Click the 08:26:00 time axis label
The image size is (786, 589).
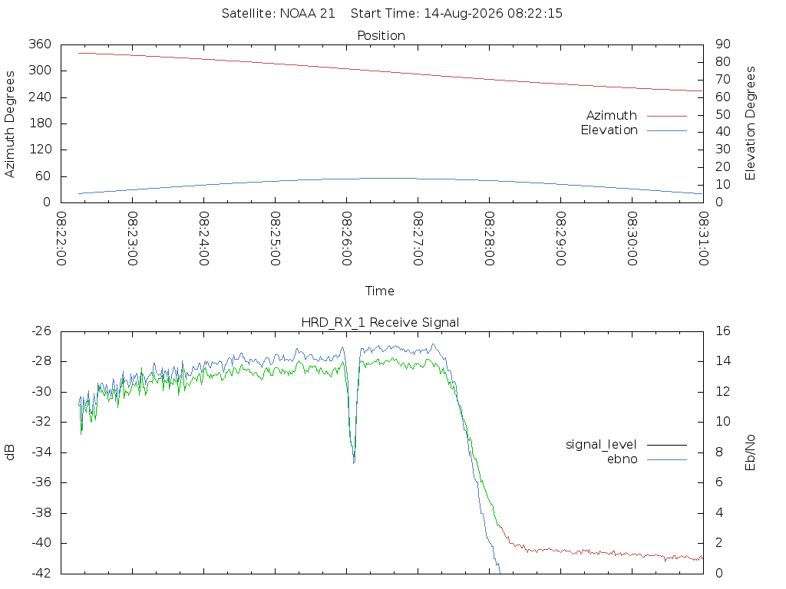point(346,239)
